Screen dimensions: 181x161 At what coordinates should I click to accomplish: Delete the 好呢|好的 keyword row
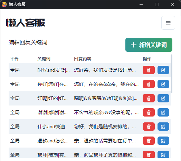tap(149, 98)
